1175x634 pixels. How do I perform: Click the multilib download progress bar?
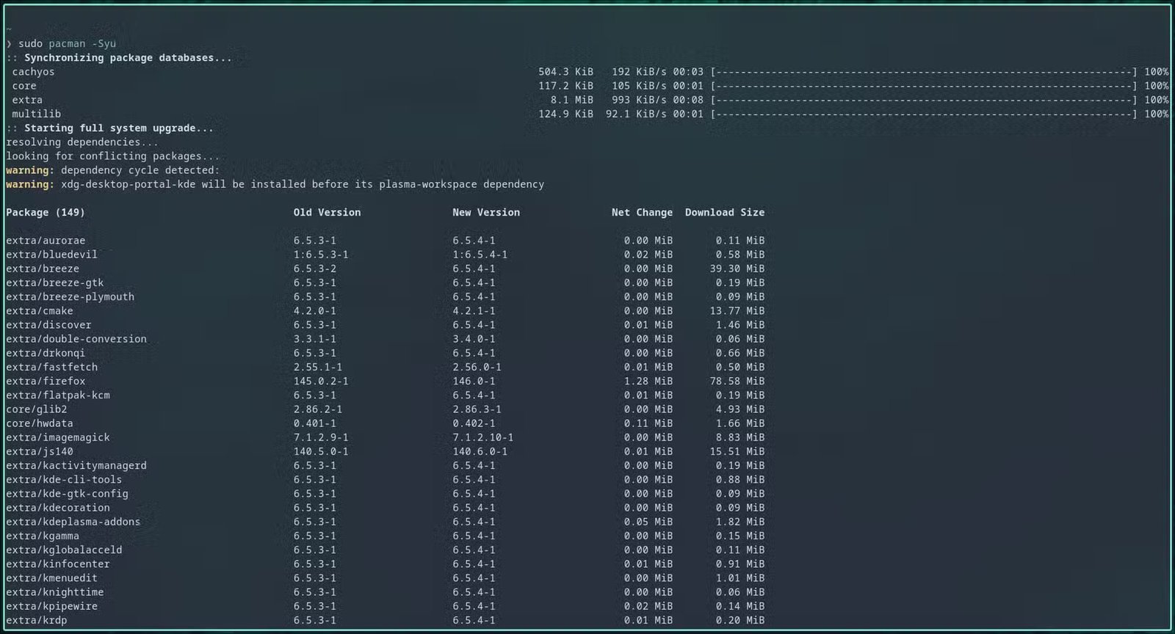coord(924,114)
